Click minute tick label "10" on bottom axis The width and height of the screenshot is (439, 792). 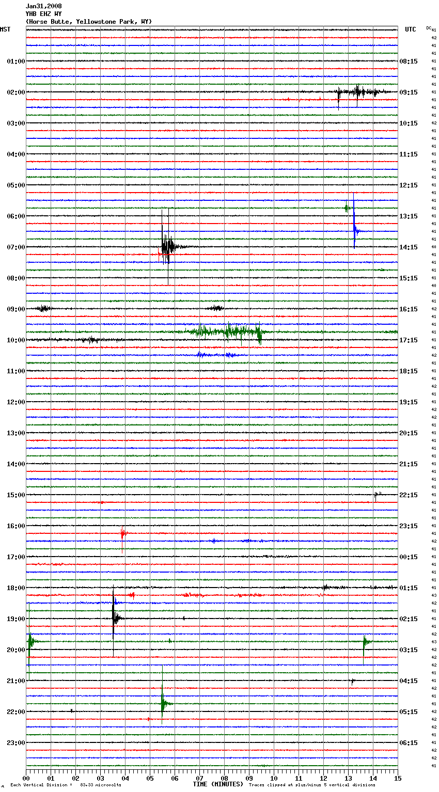click(274, 778)
